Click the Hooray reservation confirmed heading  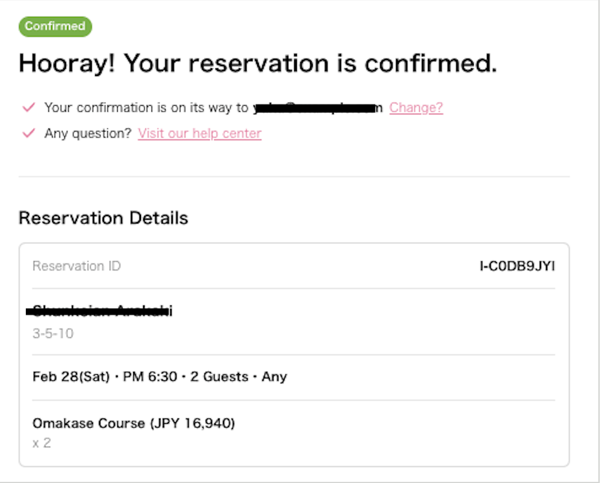[x=258, y=64]
